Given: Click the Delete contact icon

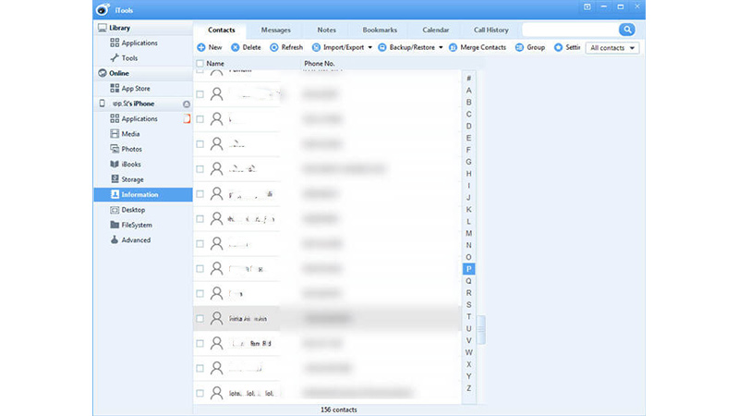Looking at the screenshot, I should tap(236, 47).
